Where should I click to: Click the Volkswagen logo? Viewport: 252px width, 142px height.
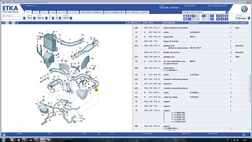tap(244, 9)
